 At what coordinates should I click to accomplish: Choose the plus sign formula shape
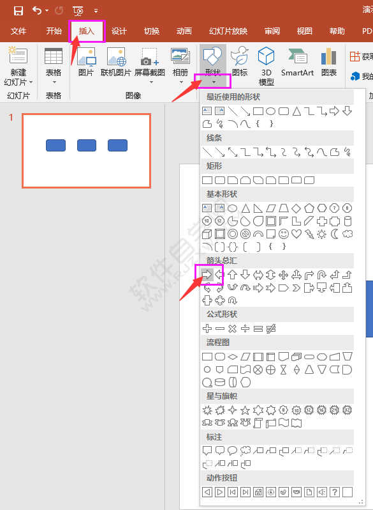click(x=207, y=328)
